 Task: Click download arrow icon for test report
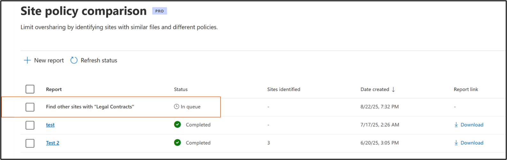point(456,125)
